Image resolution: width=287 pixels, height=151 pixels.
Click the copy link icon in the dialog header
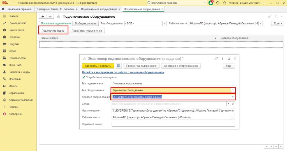216,58
